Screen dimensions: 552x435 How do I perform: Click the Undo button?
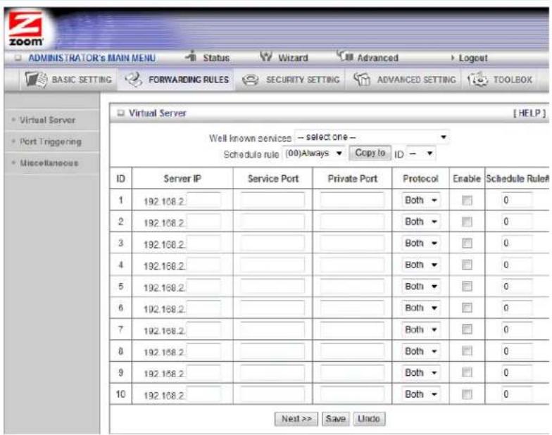click(x=369, y=419)
